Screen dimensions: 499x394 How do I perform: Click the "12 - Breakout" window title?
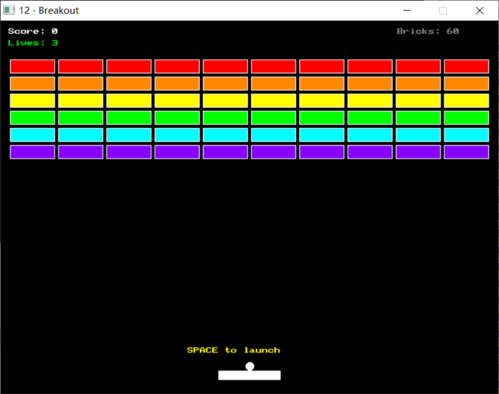[49, 11]
